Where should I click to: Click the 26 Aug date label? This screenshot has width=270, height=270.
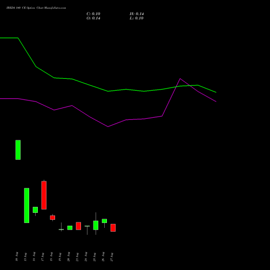coord(103,256)
